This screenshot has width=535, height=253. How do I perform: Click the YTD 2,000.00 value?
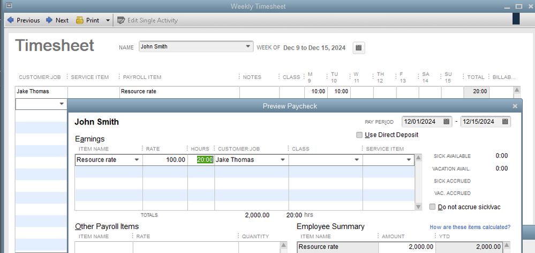(x=469, y=247)
